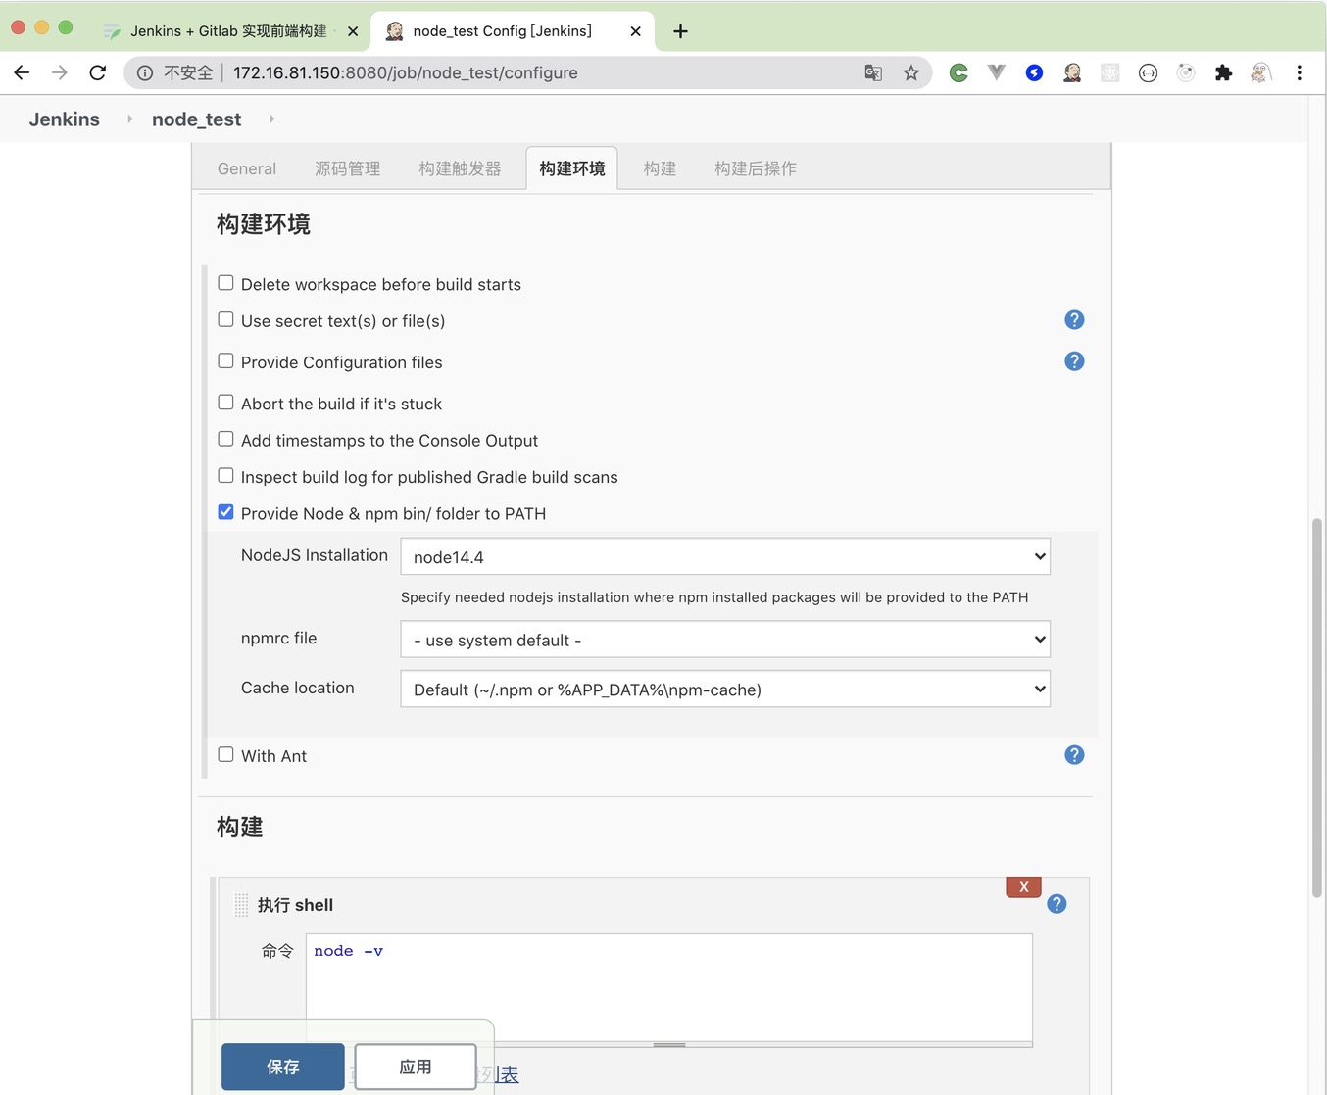The height and width of the screenshot is (1095, 1327).
Task: Switch to the General tab
Action: click(x=247, y=168)
